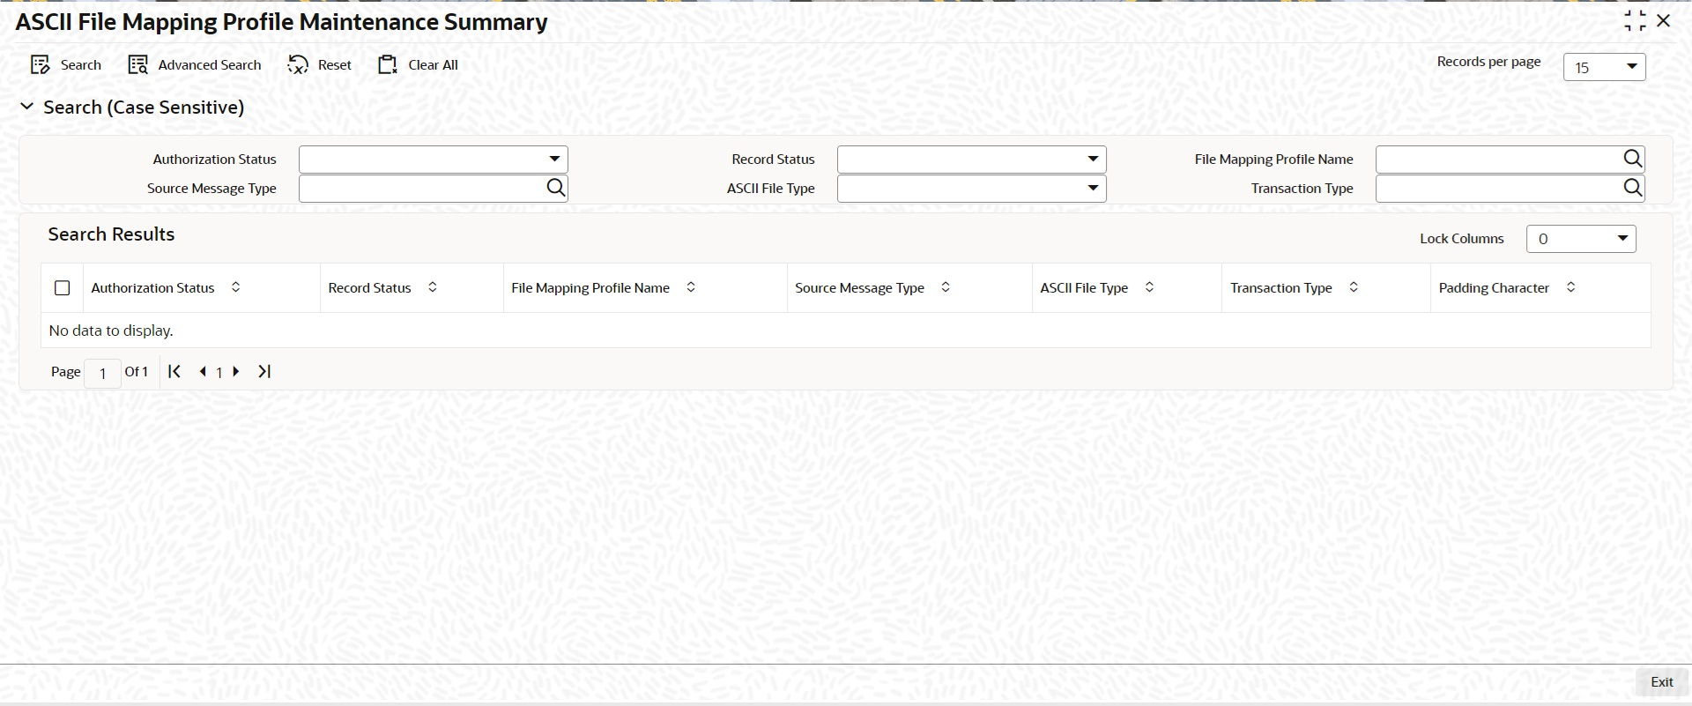Click the Exit button
The width and height of the screenshot is (1692, 706).
click(1661, 682)
